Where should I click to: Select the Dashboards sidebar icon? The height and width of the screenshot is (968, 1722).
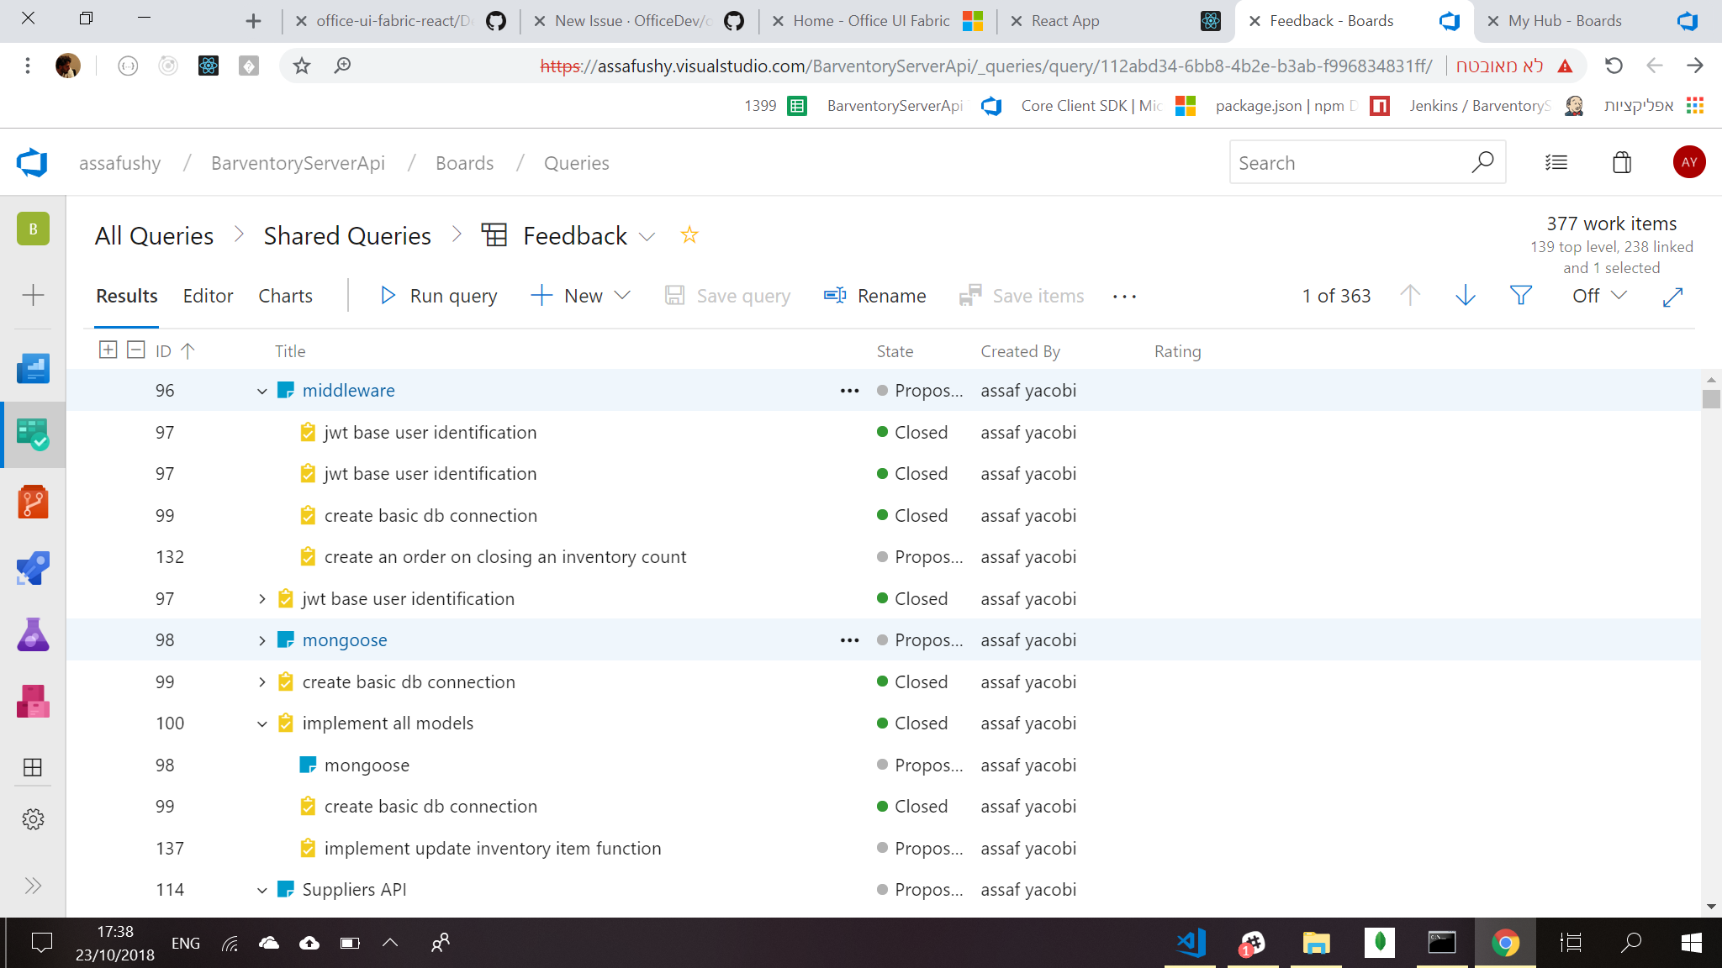[33, 368]
